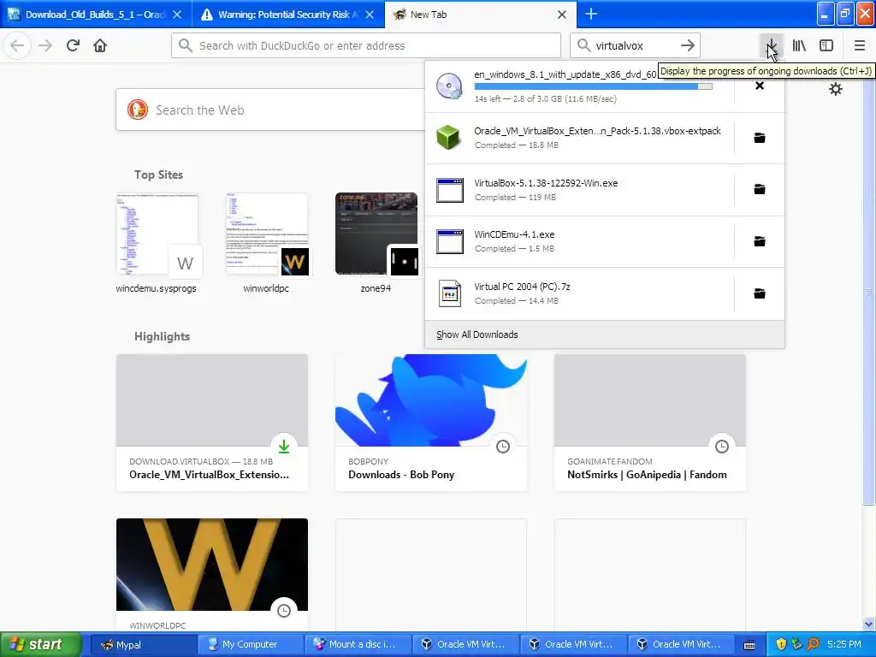Open new tab page settings gear
876x657 pixels.
[835, 89]
